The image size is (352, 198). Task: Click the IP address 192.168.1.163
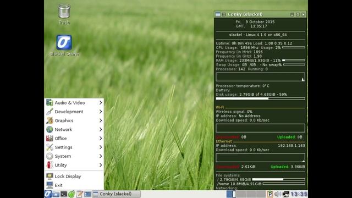point(291,146)
